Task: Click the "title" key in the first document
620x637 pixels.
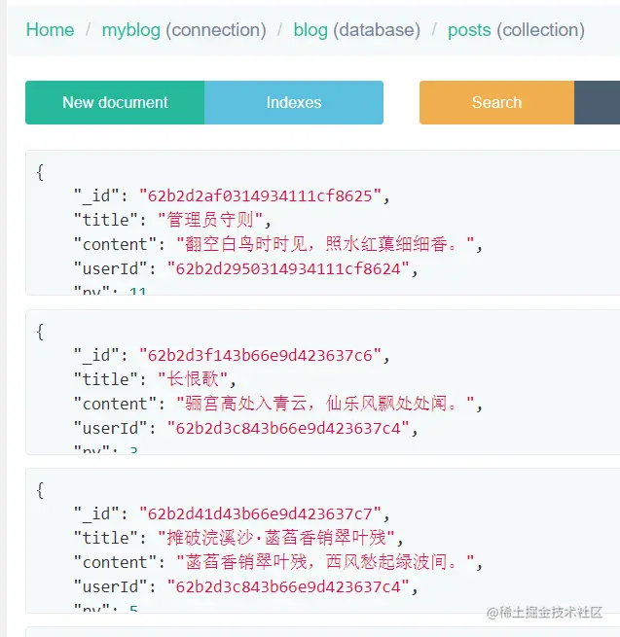Action: tap(105, 220)
